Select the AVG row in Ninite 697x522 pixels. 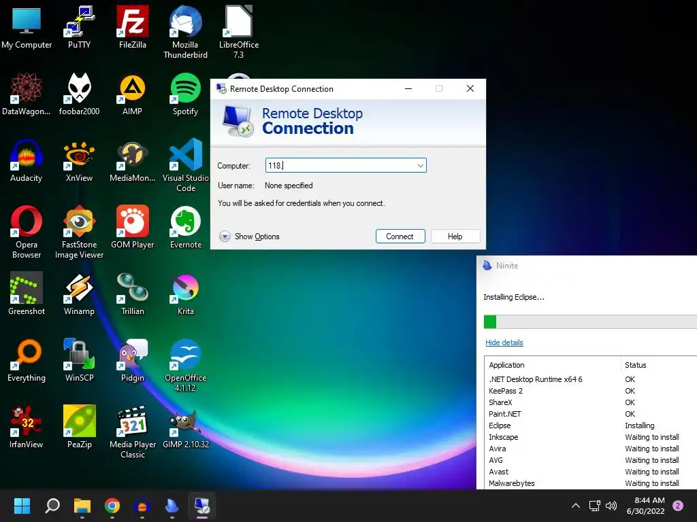point(591,460)
